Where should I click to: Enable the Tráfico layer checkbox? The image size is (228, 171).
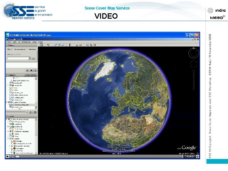(10, 134)
